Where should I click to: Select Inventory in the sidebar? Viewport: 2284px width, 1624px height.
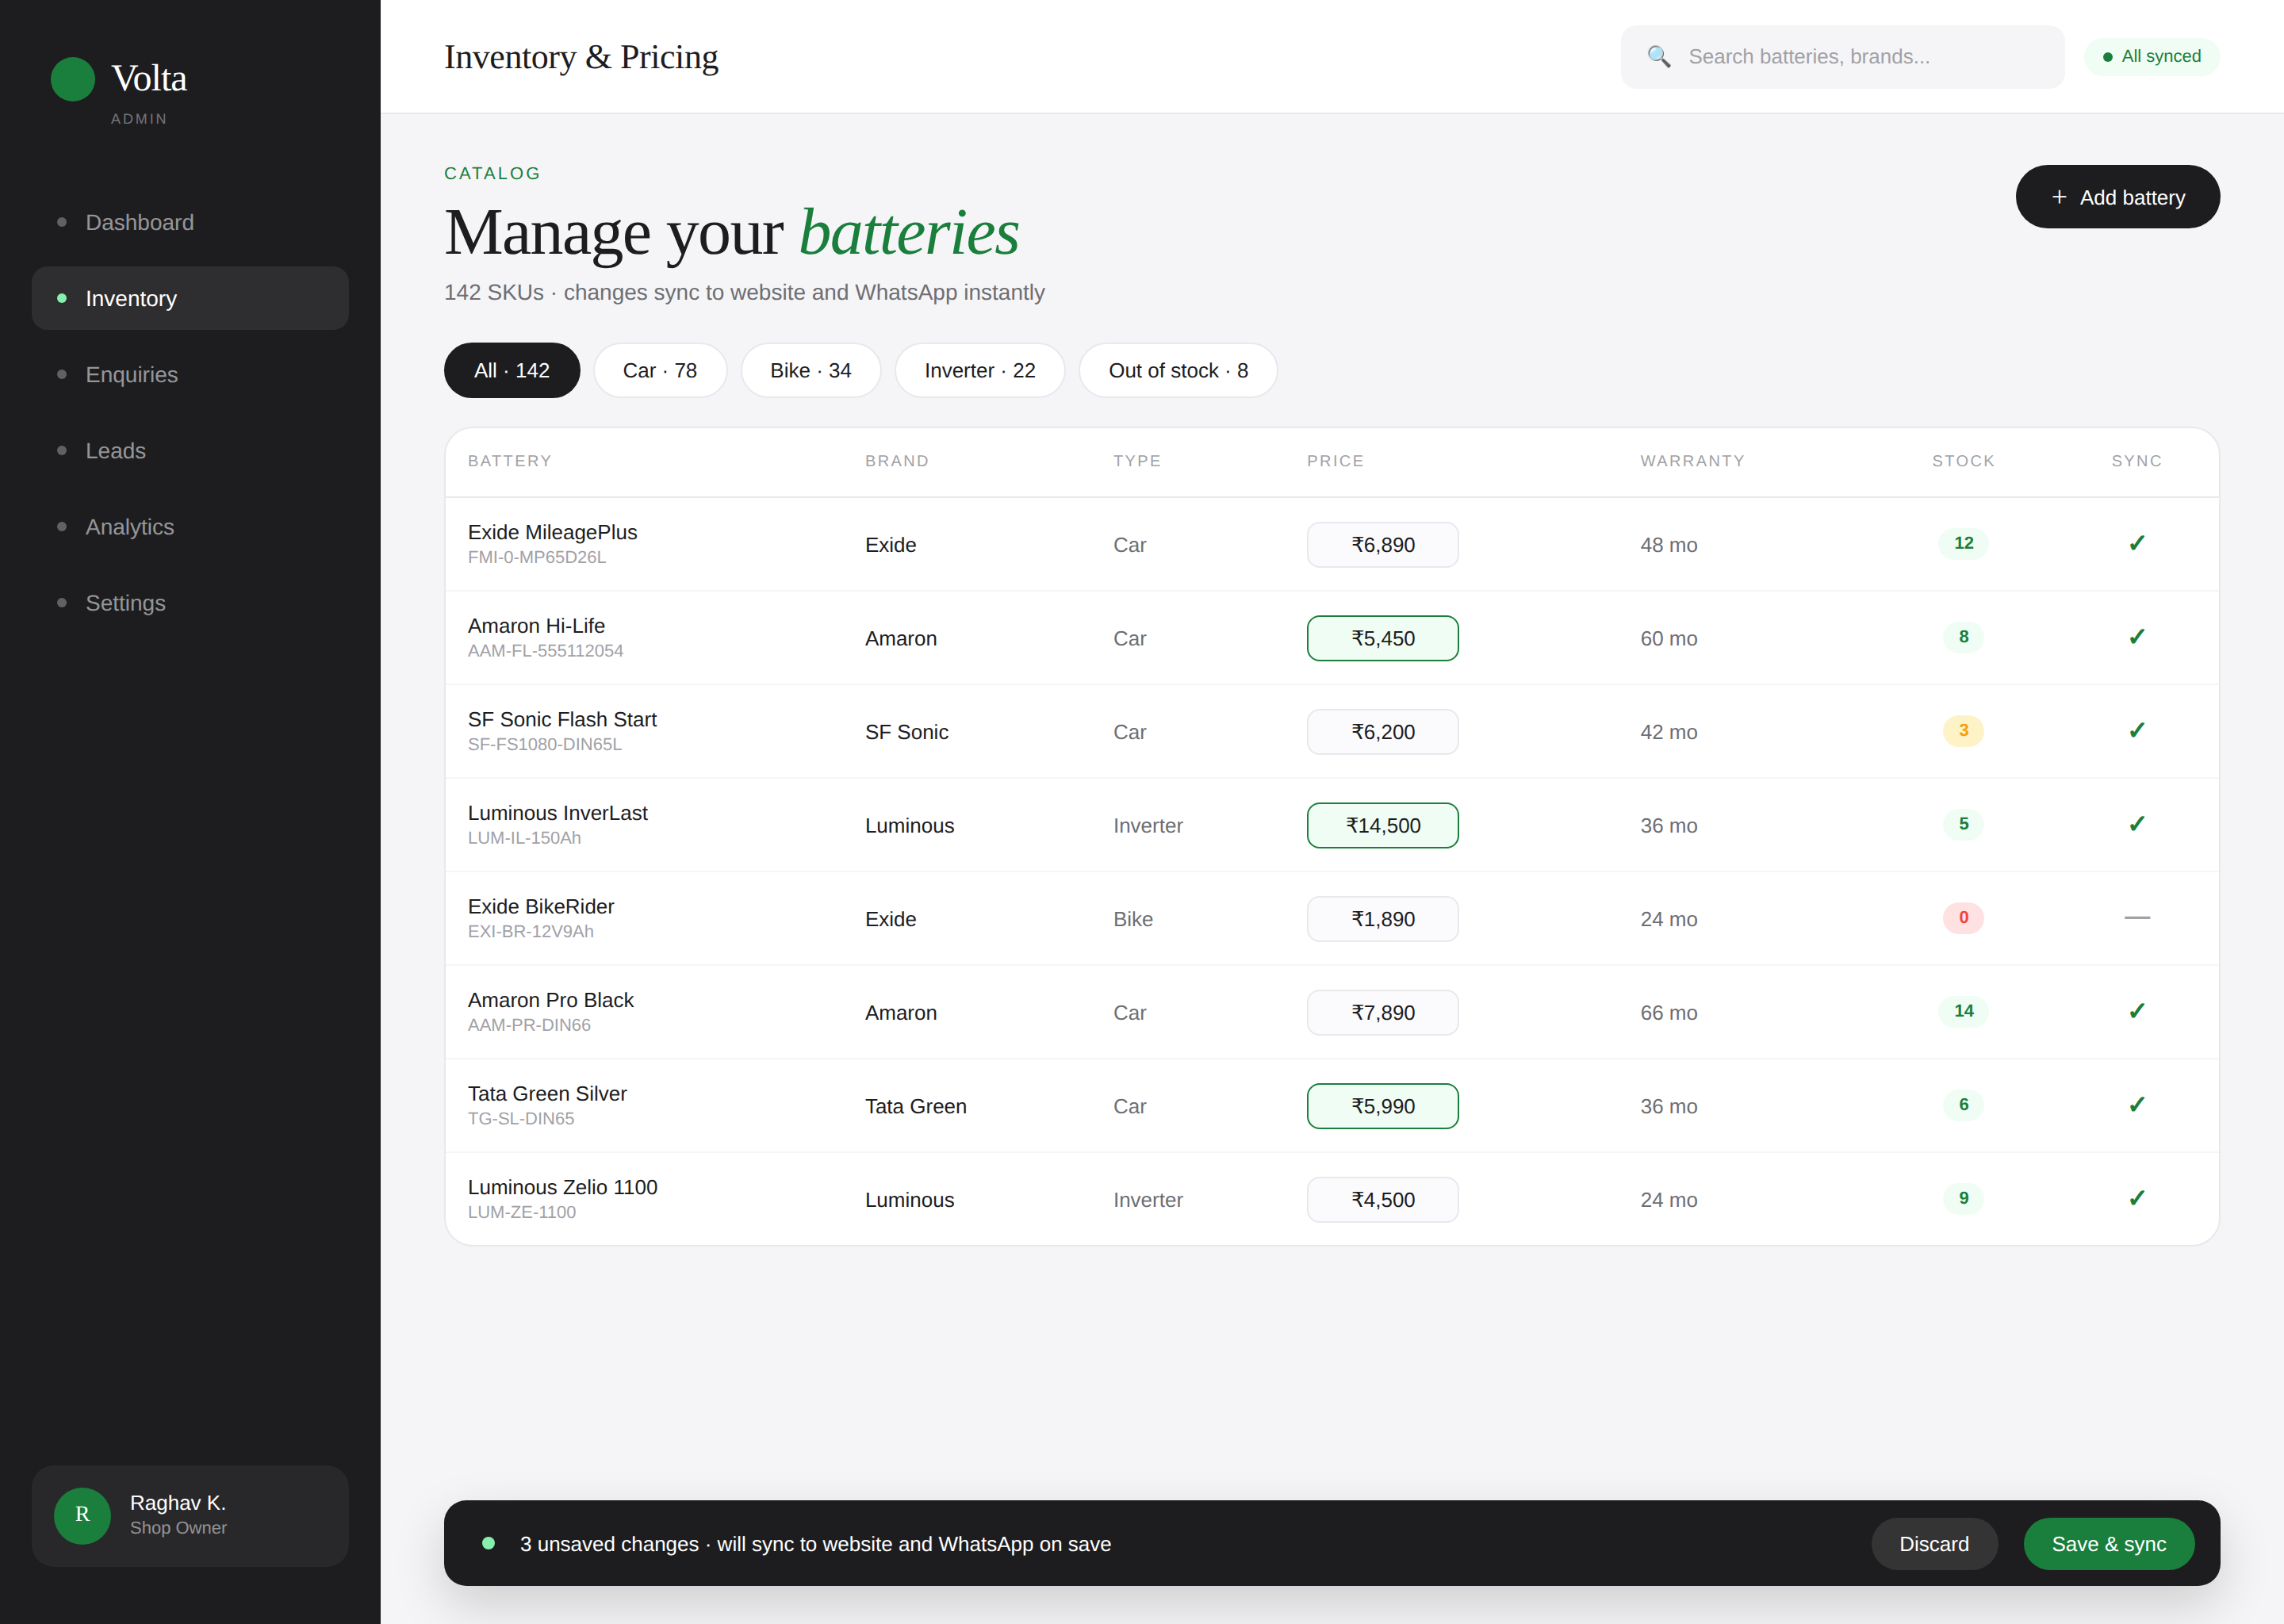point(190,298)
